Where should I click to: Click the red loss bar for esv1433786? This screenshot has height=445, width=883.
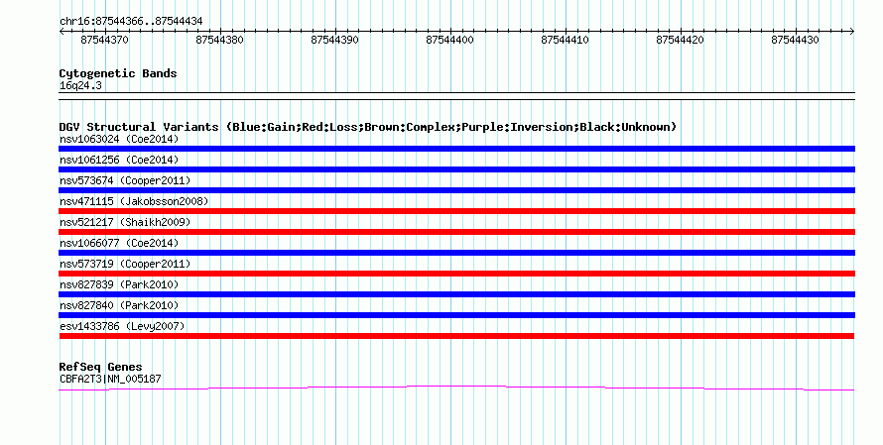click(456, 336)
